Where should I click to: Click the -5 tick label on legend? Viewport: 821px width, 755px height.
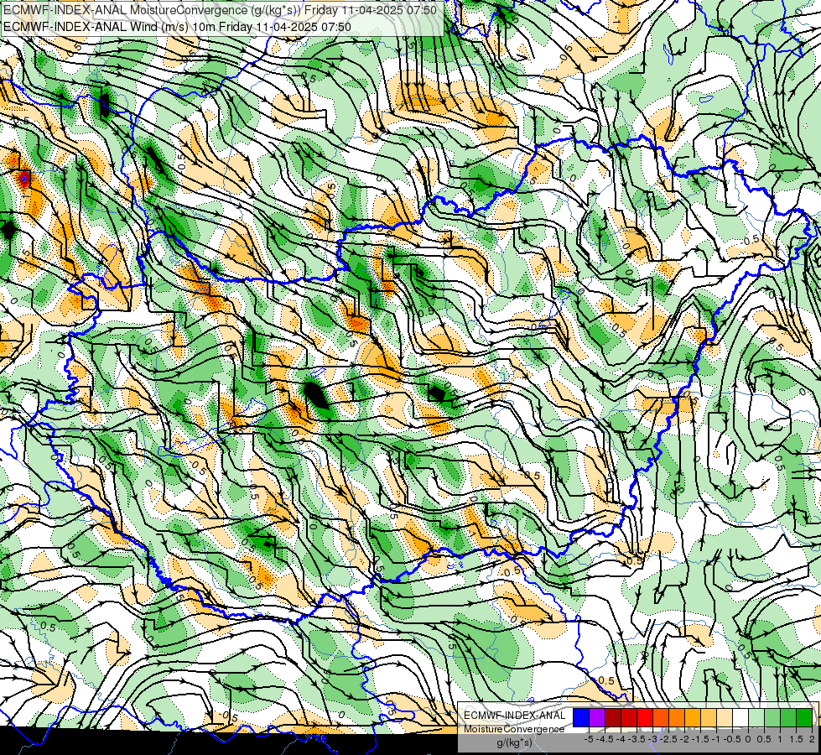coord(589,739)
